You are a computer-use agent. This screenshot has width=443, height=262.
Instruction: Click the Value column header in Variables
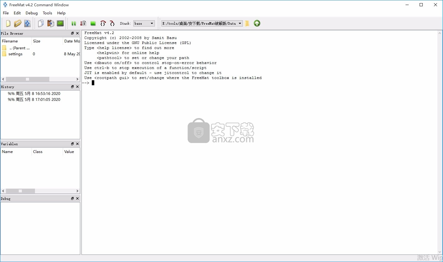click(x=71, y=151)
